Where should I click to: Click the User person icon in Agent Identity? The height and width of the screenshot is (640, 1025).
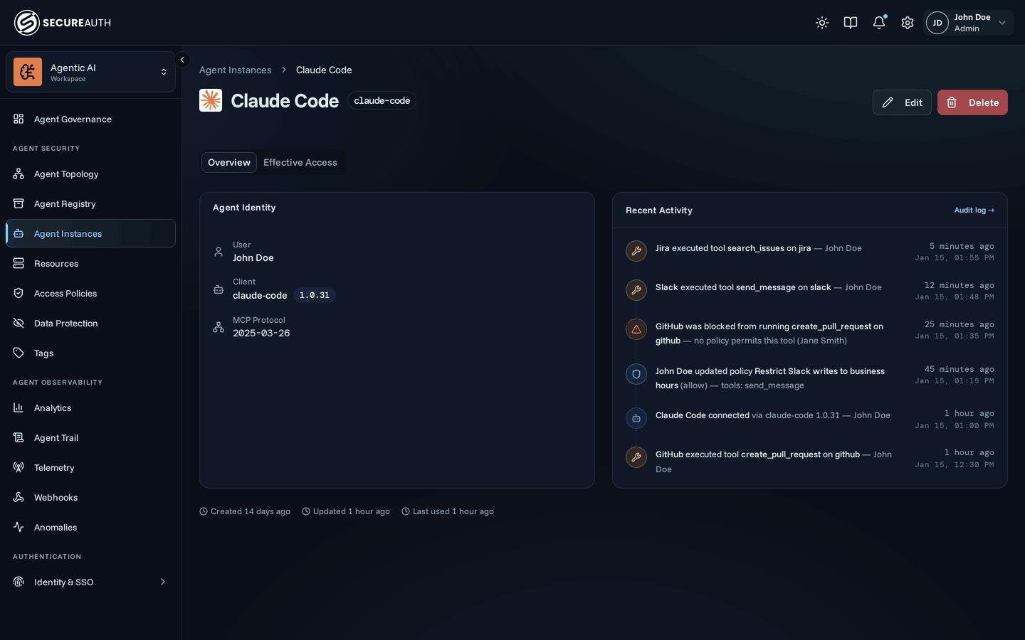coord(219,252)
